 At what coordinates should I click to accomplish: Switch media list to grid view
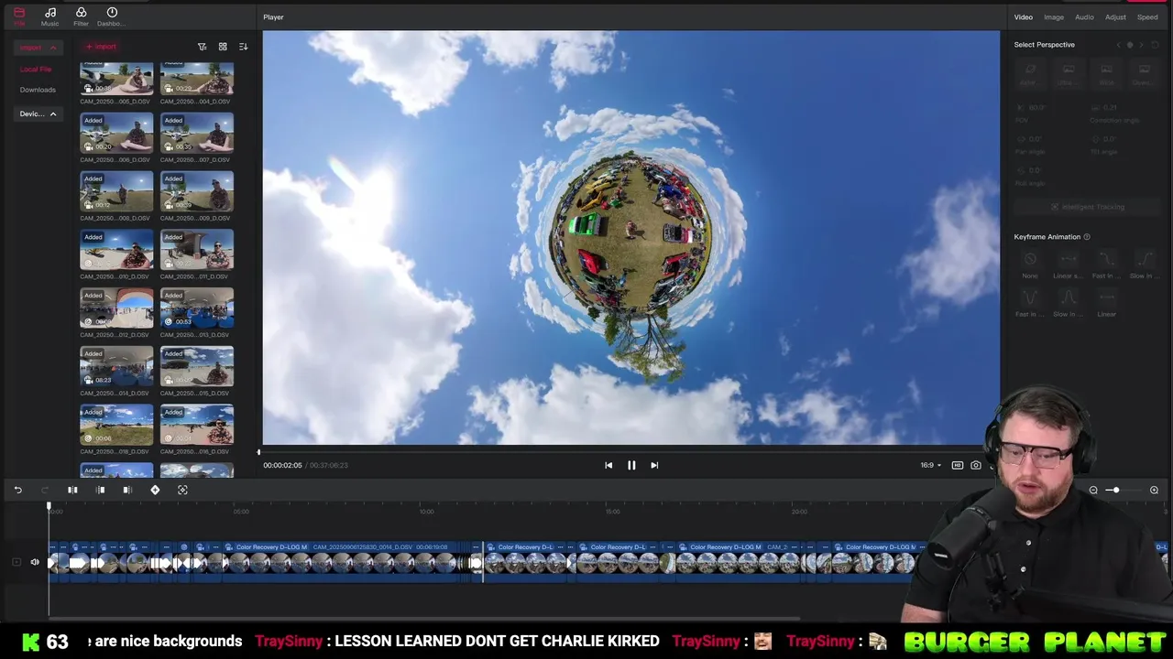click(x=223, y=47)
